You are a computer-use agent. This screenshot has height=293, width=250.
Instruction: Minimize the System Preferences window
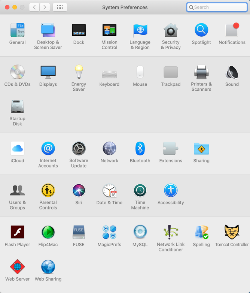coord(15,7)
